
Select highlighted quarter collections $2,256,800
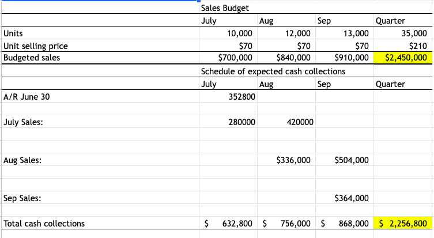click(x=403, y=224)
